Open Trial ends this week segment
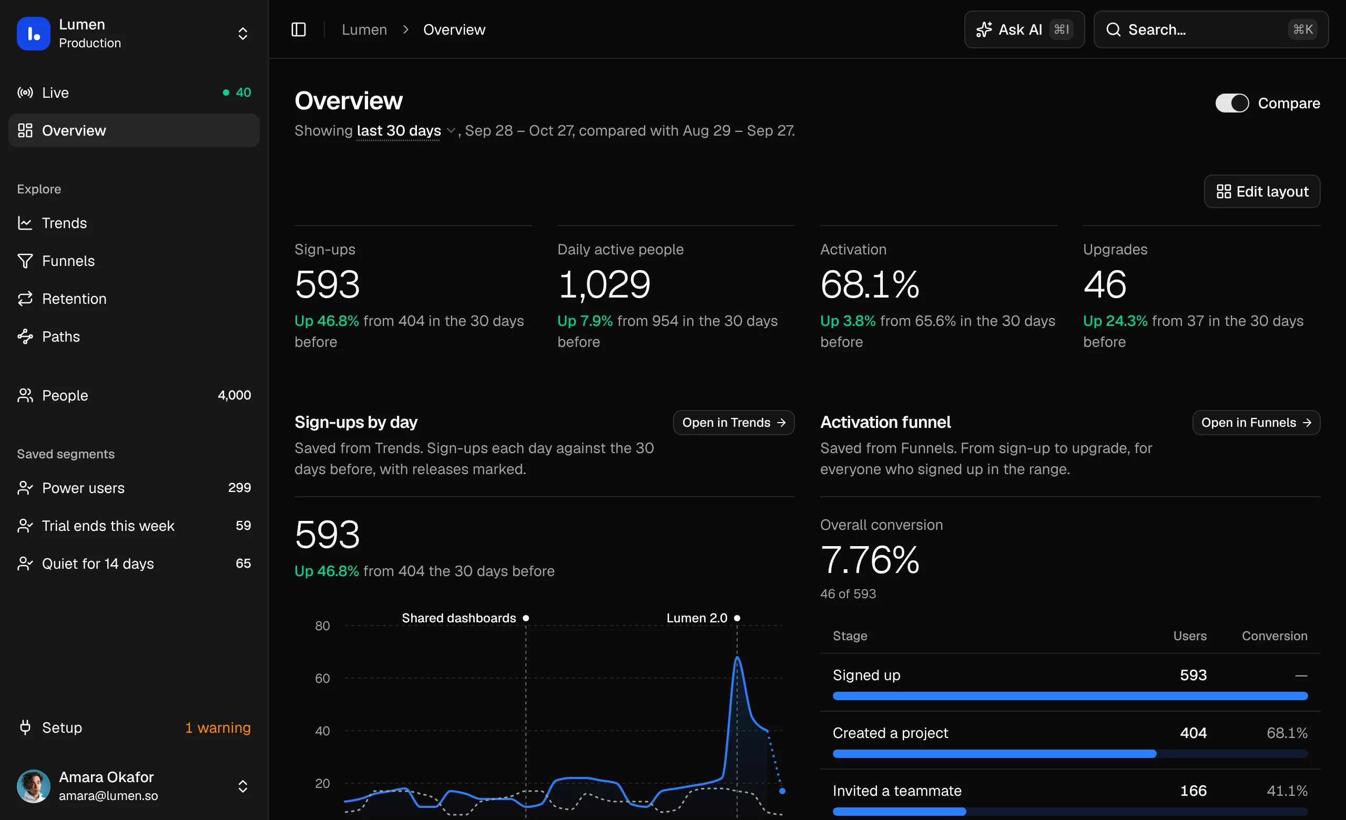 pos(134,526)
